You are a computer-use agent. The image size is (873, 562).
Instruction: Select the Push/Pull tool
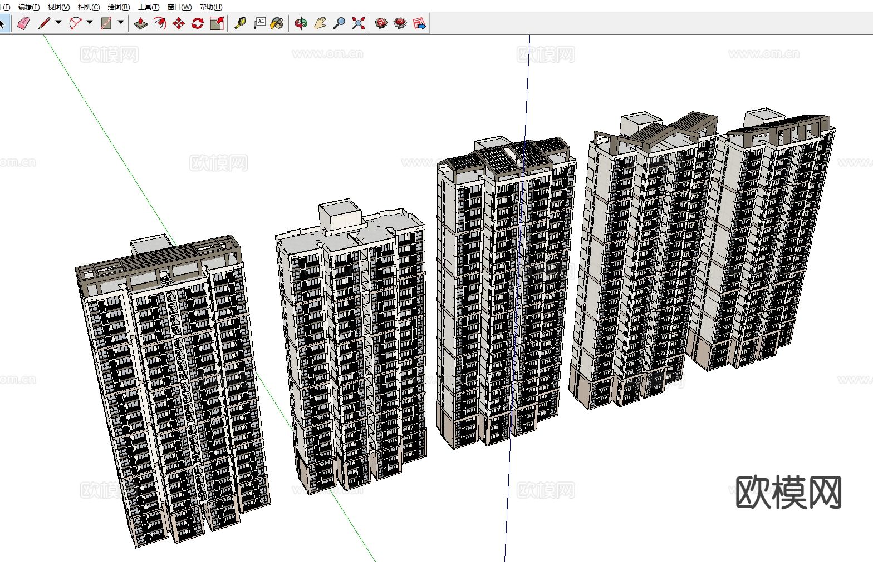[141, 23]
